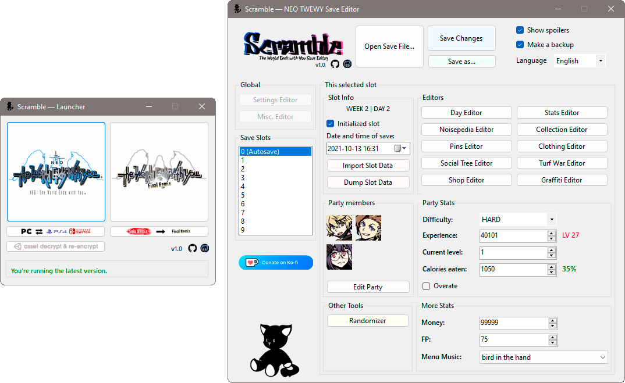625x383 pixels.
Task: Click Dump Slot Data button
Action: [x=368, y=182]
